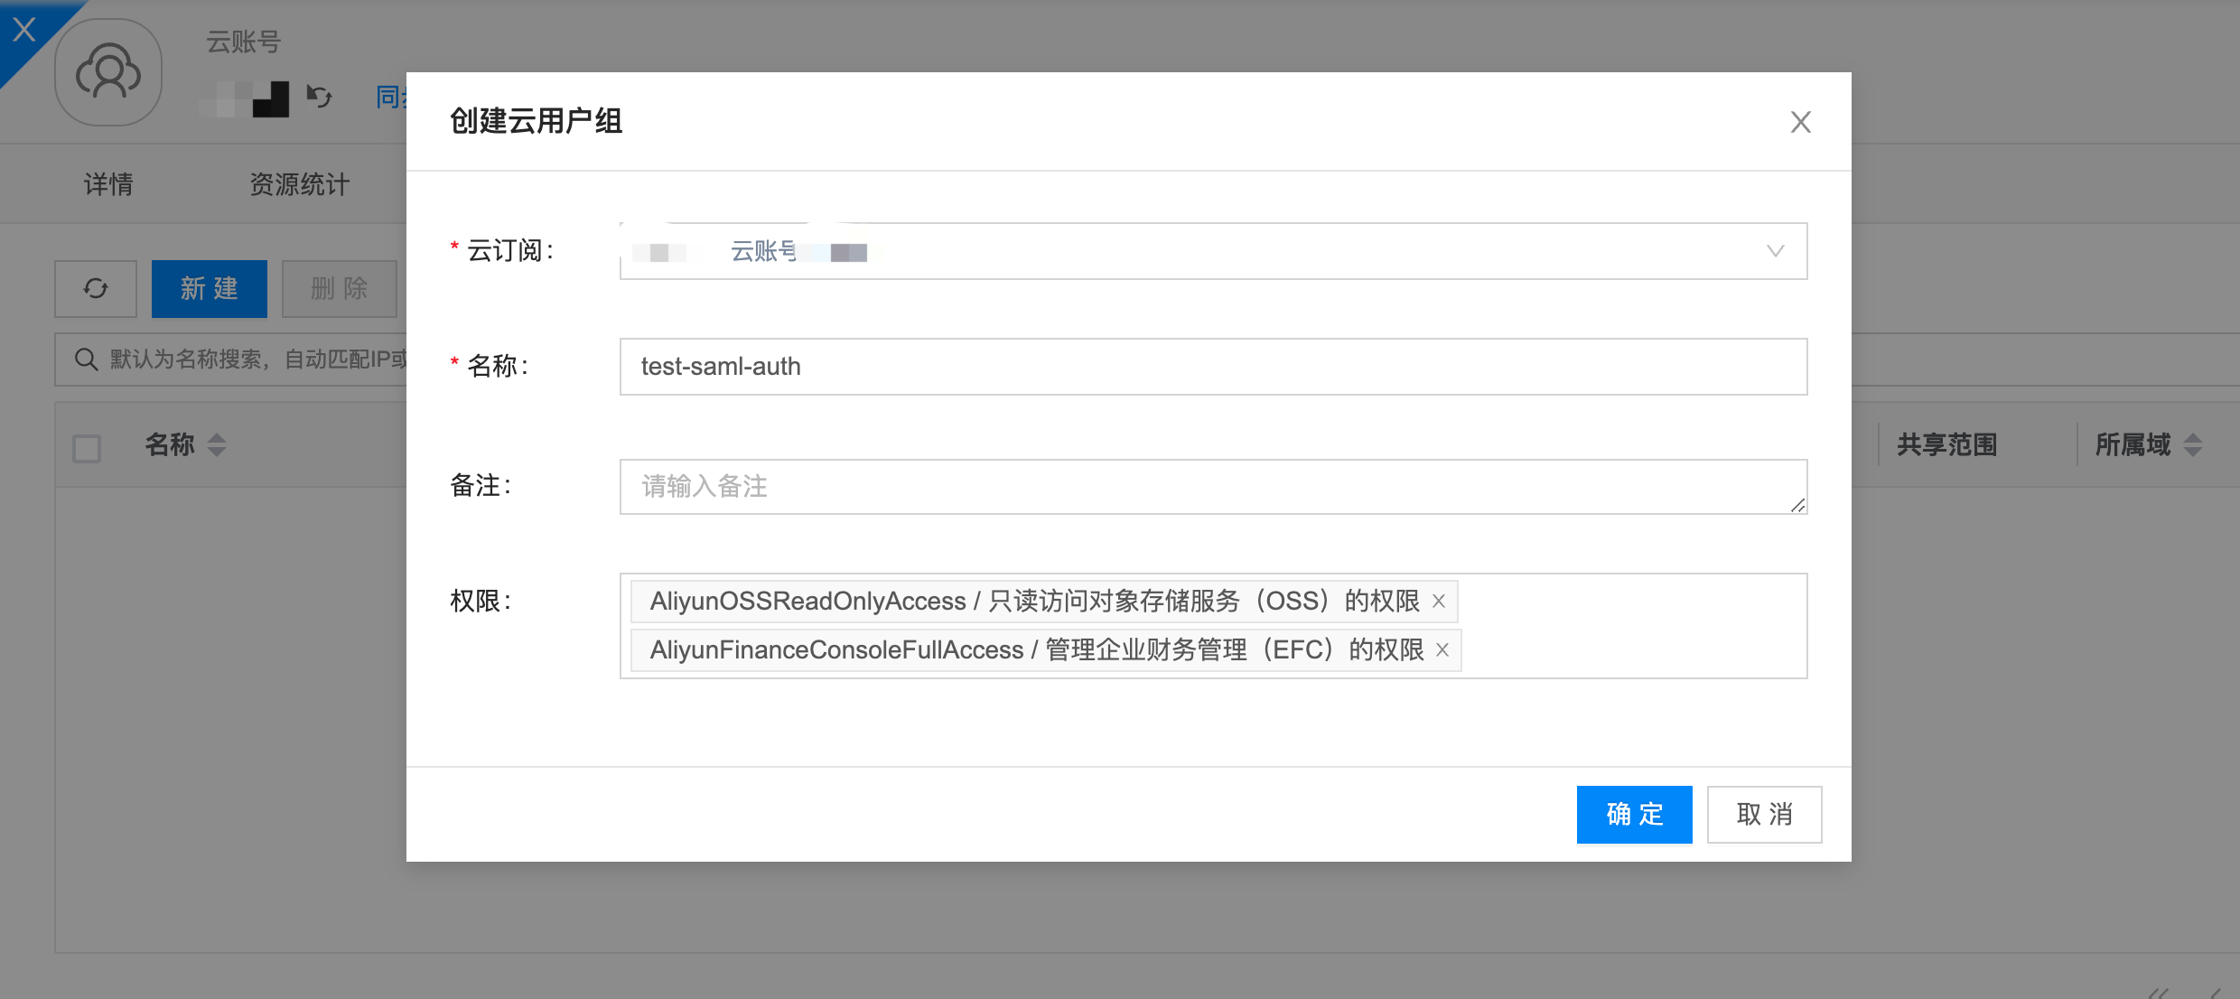Click the cloud account avatar icon
This screenshot has height=999, width=2240.
108,73
